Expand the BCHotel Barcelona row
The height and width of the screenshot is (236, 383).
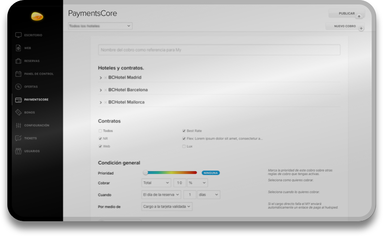pos(101,90)
